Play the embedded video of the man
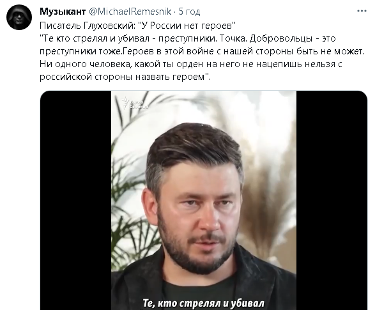The height and width of the screenshot is (310, 375). (x=204, y=200)
